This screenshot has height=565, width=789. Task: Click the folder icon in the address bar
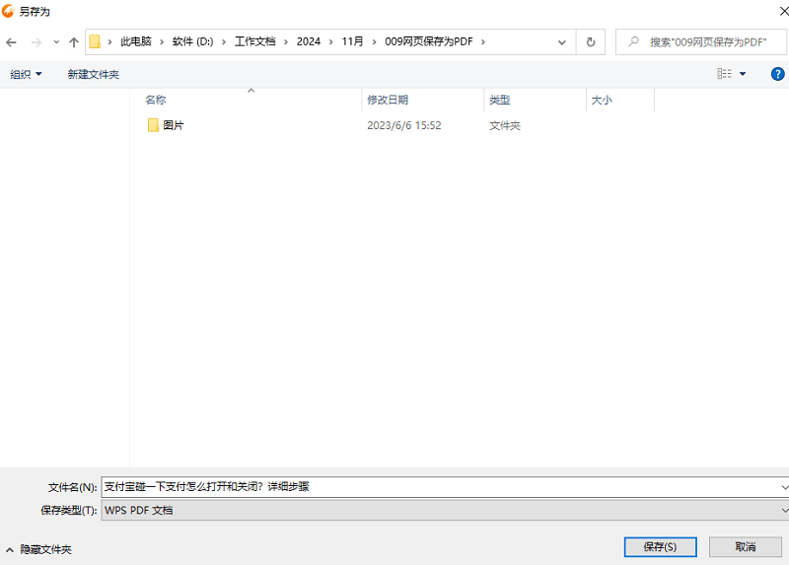pyautogui.click(x=95, y=41)
